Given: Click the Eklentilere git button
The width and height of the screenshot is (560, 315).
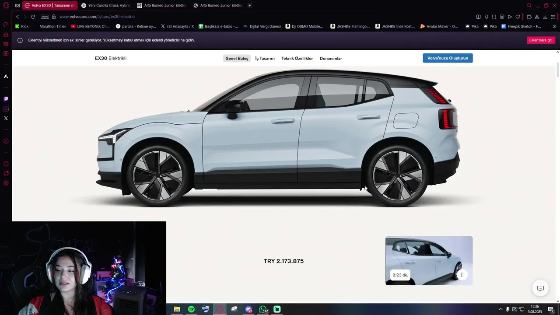Looking at the screenshot, I should click(x=540, y=40).
